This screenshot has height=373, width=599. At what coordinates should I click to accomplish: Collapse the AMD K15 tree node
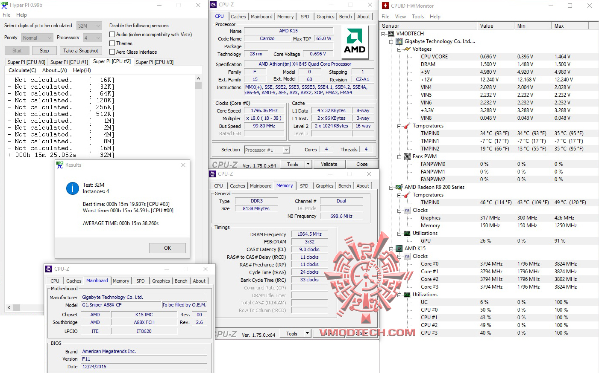[391, 249]
